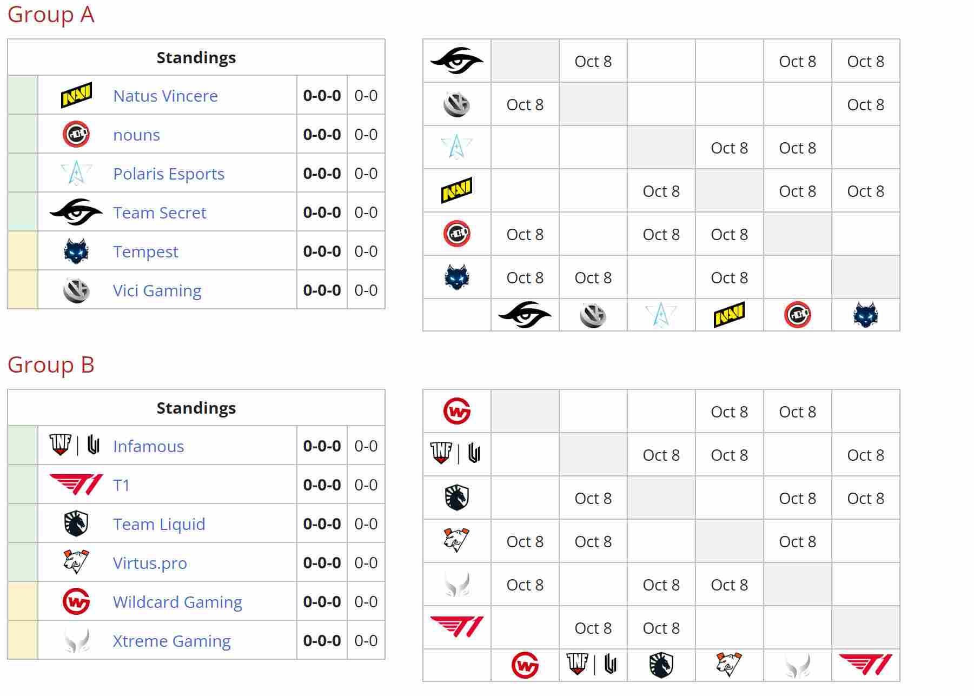Open the Team Liquid team link

click(x=159, y=524)
